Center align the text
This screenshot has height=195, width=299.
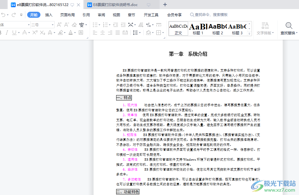[103, 33]
